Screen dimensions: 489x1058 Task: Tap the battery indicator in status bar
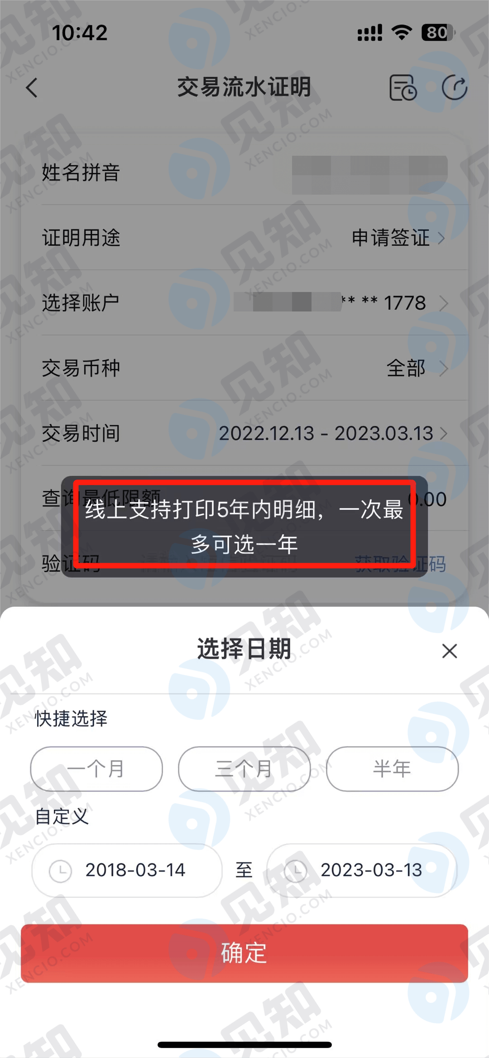click(x=438, y=33)
